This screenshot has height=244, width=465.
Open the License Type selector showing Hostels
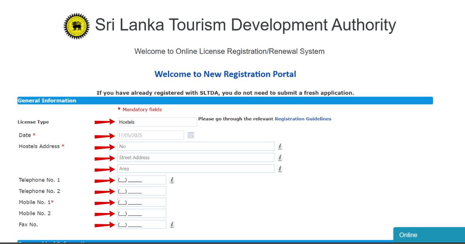(157, 122)
